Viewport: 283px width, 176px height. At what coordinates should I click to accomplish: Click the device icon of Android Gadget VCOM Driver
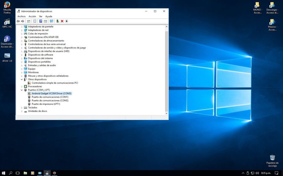coord(29,94)
